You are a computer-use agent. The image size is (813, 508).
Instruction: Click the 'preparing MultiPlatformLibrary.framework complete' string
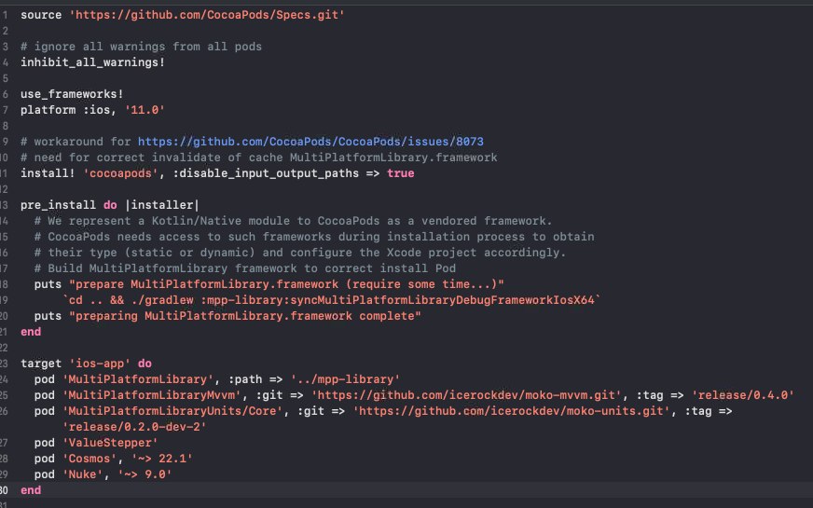point(244,316)
